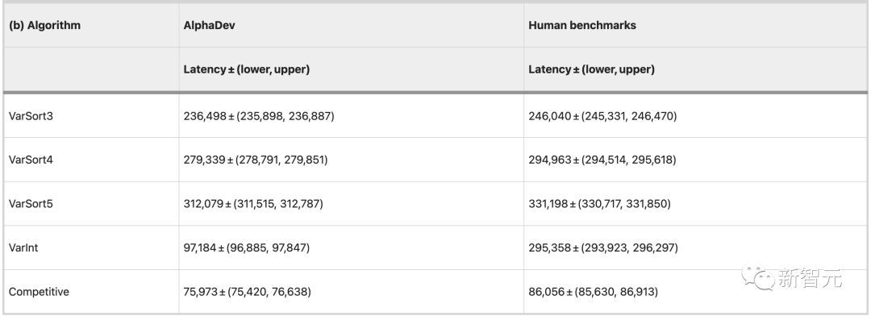Click the Human benchmarks column header
This screenshot has width=871, height=316.
pyautogui.click(x=582, y=25)
